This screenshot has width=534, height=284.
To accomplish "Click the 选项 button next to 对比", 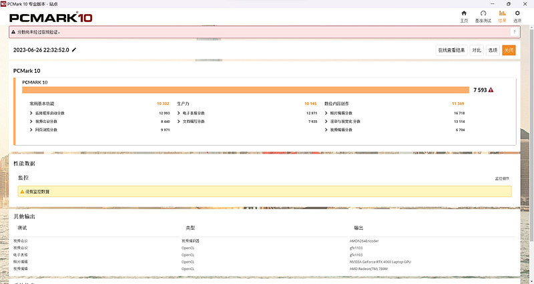I will click(x=493, y=50).
